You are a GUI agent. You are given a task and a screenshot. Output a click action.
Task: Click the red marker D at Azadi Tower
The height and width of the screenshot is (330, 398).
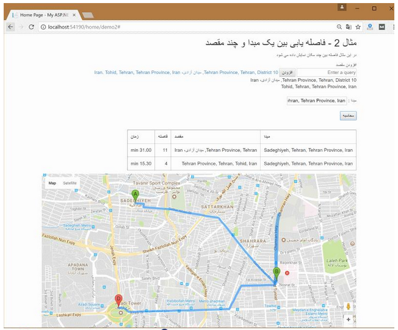[x=118, y=301]
